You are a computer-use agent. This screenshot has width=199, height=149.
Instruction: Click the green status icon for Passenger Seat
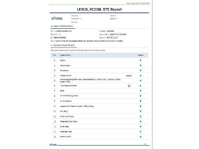[x=141, y=132]
